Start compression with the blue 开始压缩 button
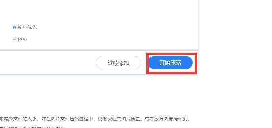 170,63
